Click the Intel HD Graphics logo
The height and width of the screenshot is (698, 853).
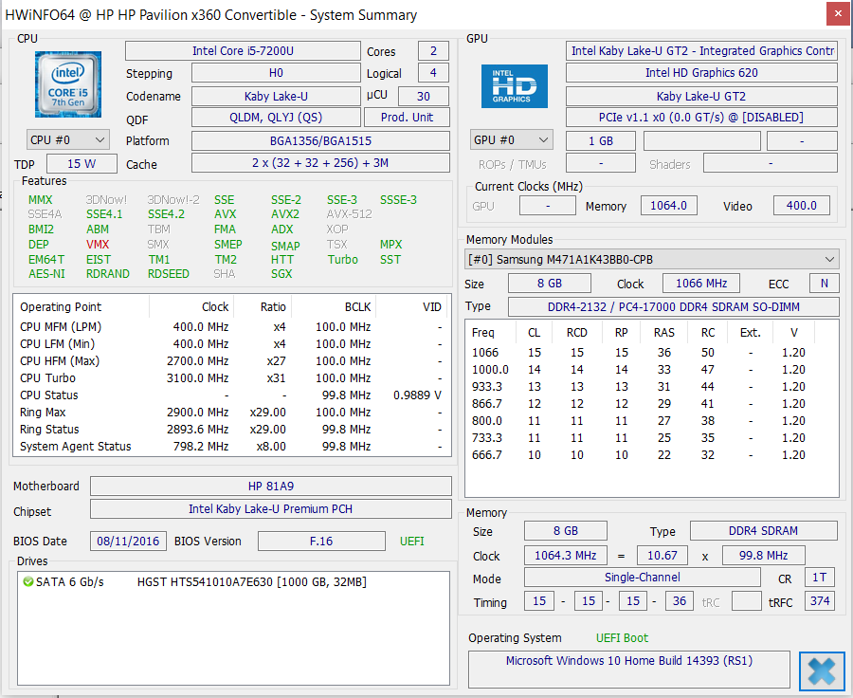click(515, 85)
